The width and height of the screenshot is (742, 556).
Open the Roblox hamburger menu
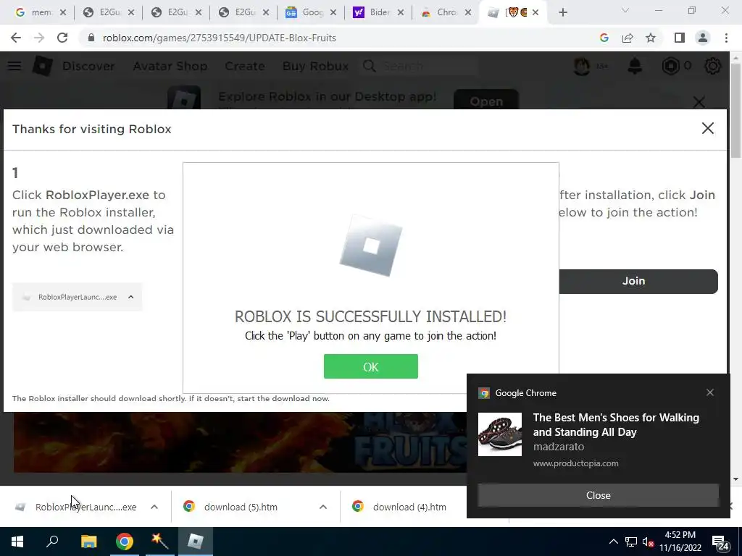(14, 66)
